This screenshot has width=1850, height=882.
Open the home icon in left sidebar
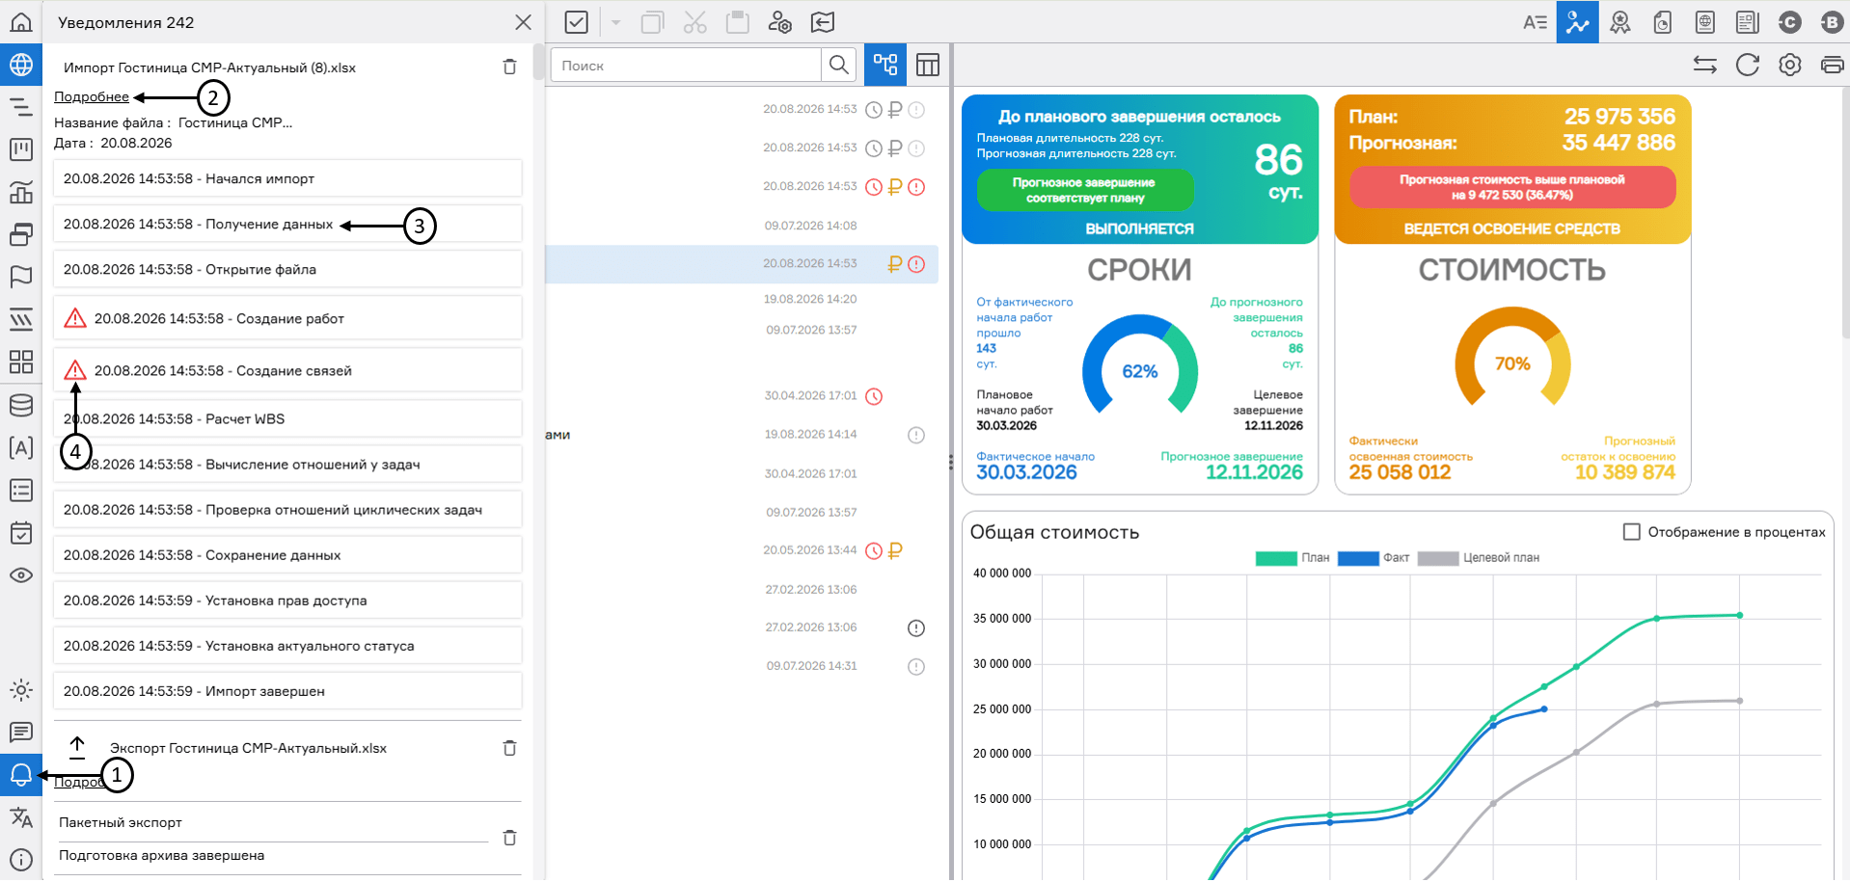21,22
